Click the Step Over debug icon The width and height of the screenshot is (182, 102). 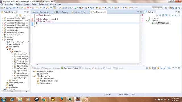tap(37, 8)
